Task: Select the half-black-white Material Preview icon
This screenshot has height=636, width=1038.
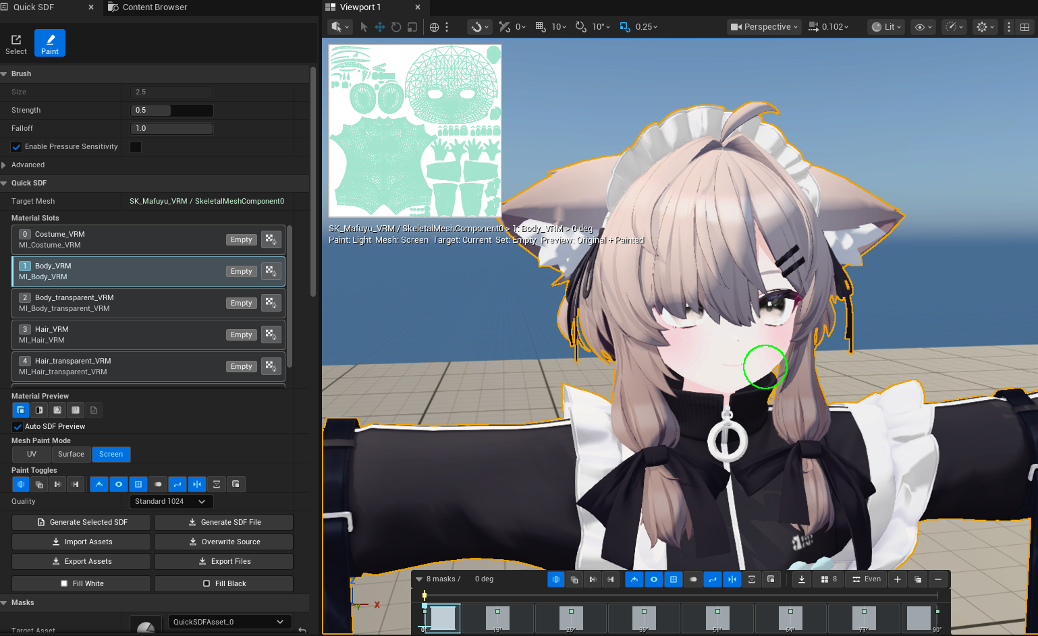Action: [x=39, y=410]
